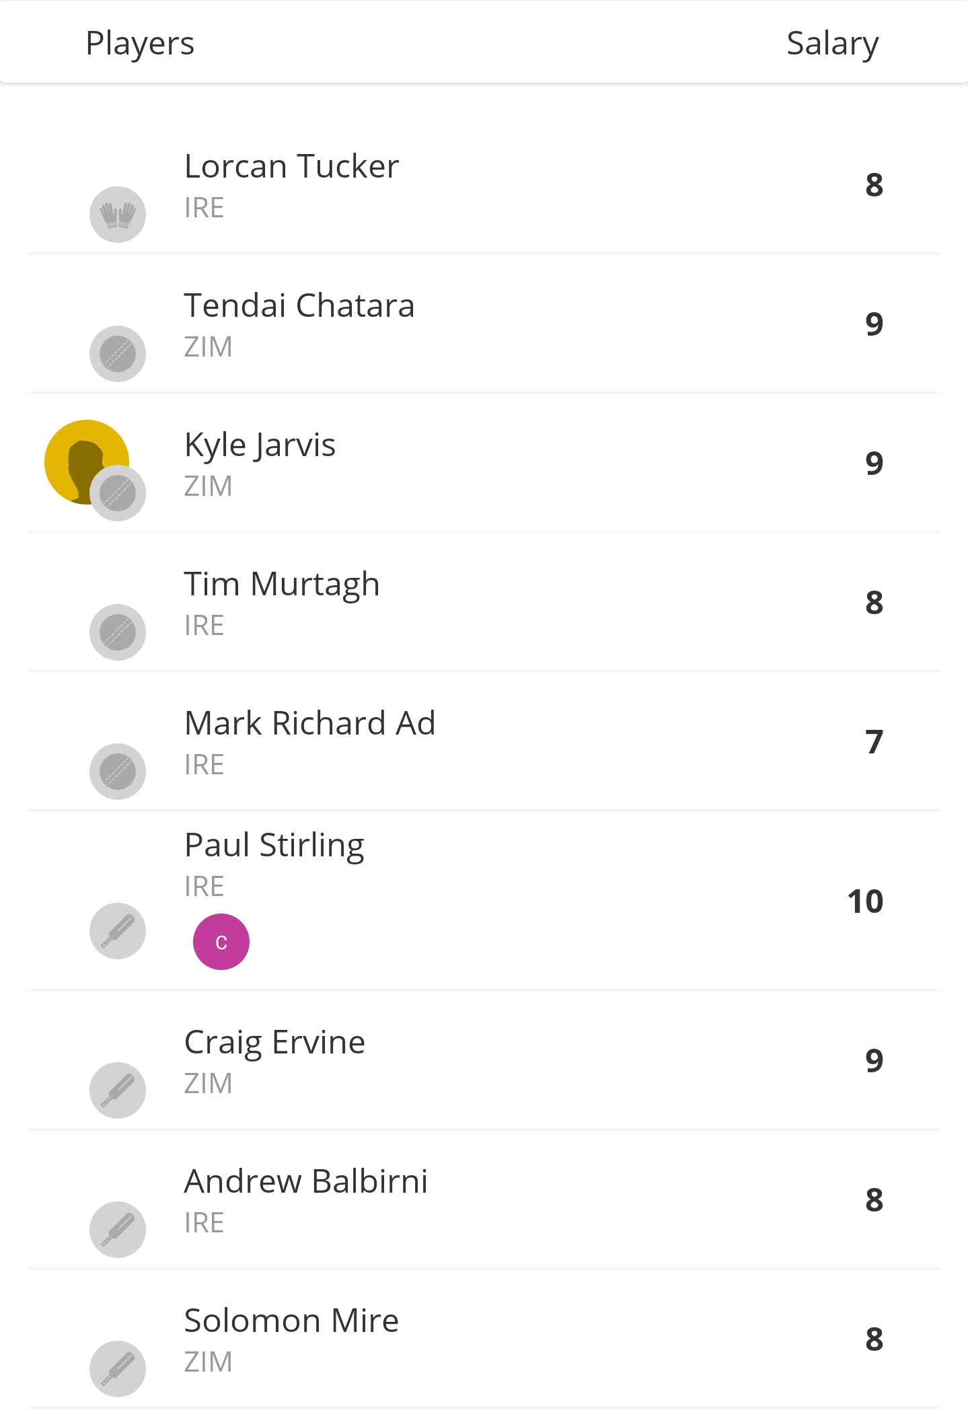Open Lorcan Tucker's player name
968x1414 pixels.
[x=291, y=166]
